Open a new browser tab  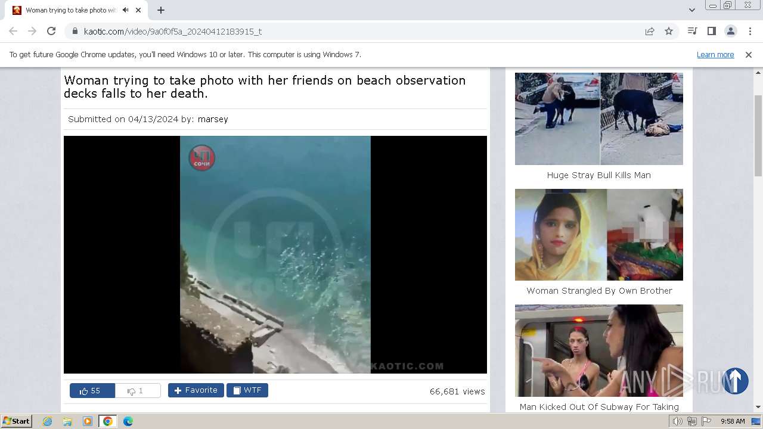[161, 10]
